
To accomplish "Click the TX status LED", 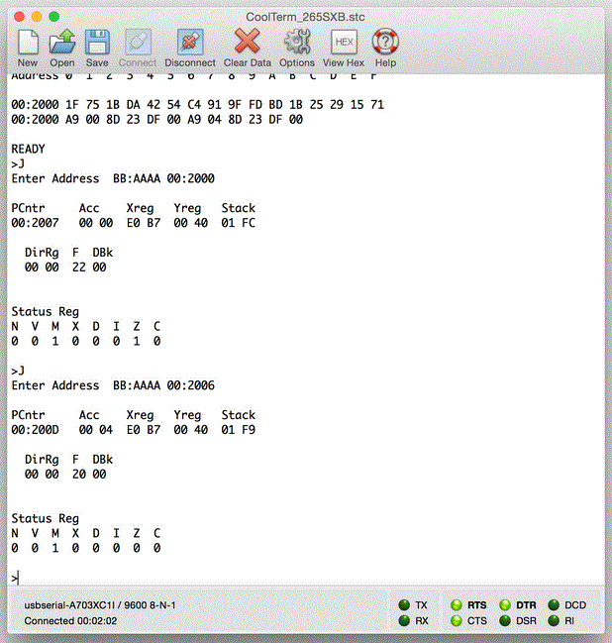I will click(404, 605).
